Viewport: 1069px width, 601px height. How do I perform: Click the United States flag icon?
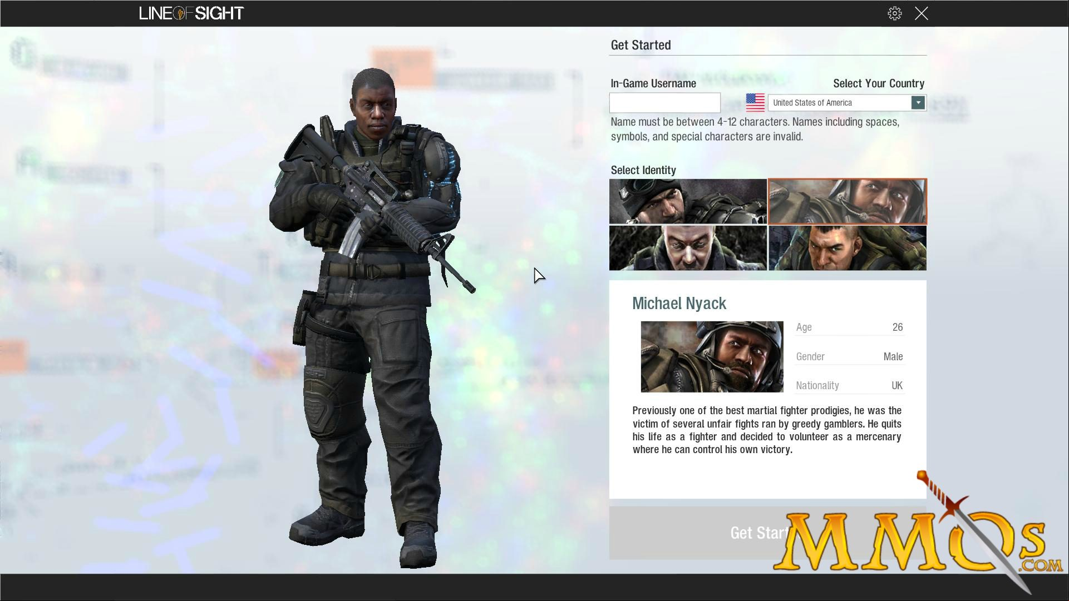(755, 103)
